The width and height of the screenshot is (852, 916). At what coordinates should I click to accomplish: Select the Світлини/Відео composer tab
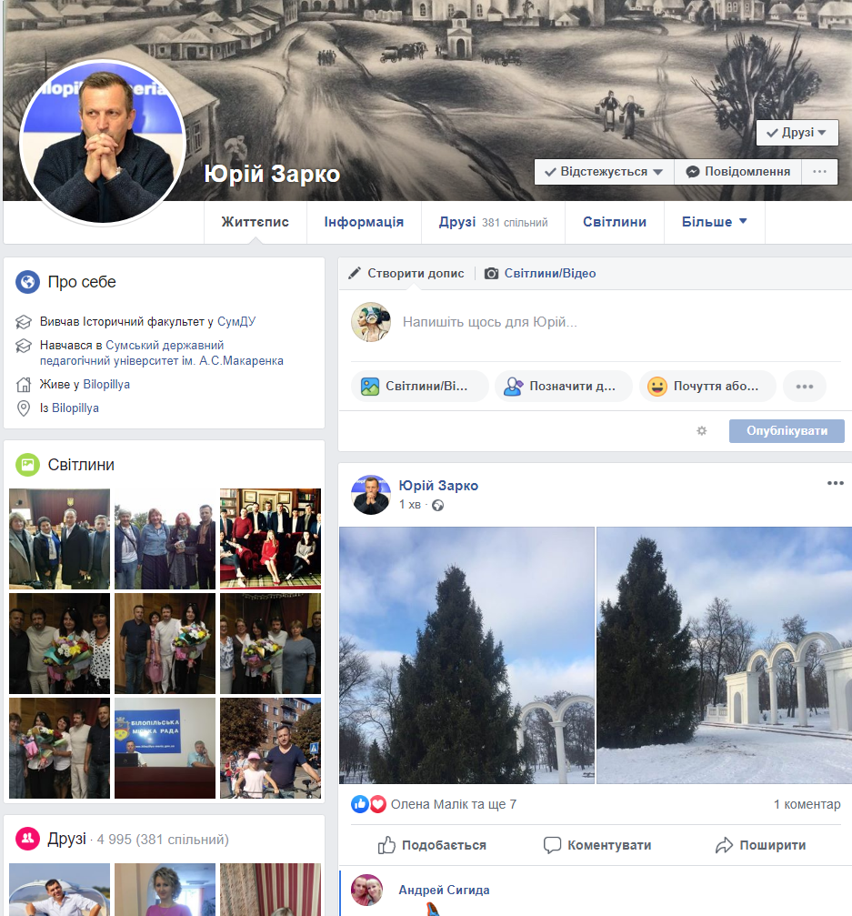(x=541, y=274)
